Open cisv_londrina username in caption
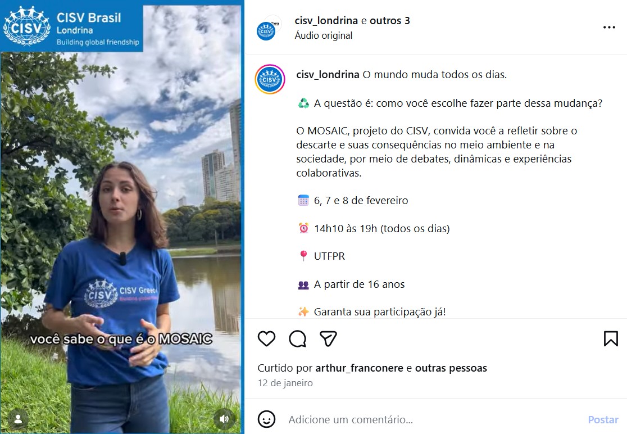This screenshot has width=627, height=434. click(328, 74)
